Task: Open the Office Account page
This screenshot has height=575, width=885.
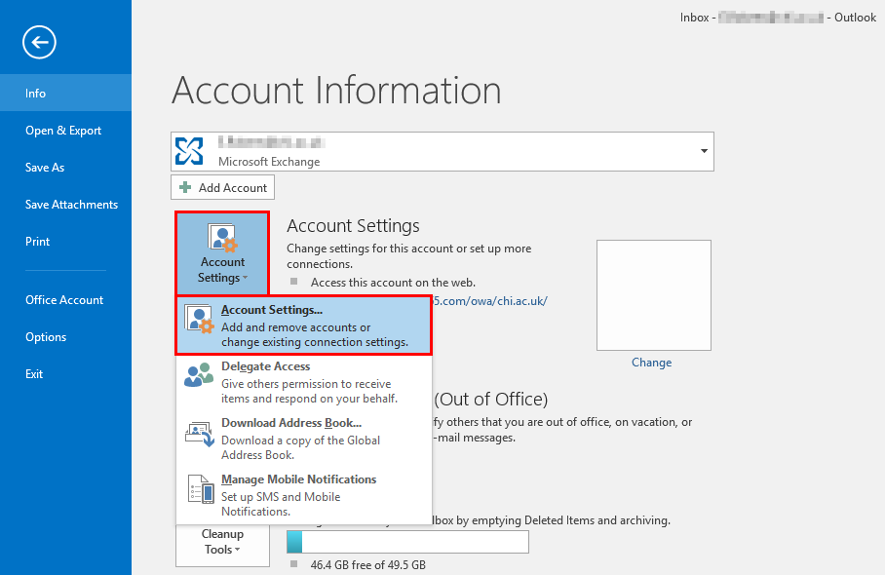Action: click(65, 300)
